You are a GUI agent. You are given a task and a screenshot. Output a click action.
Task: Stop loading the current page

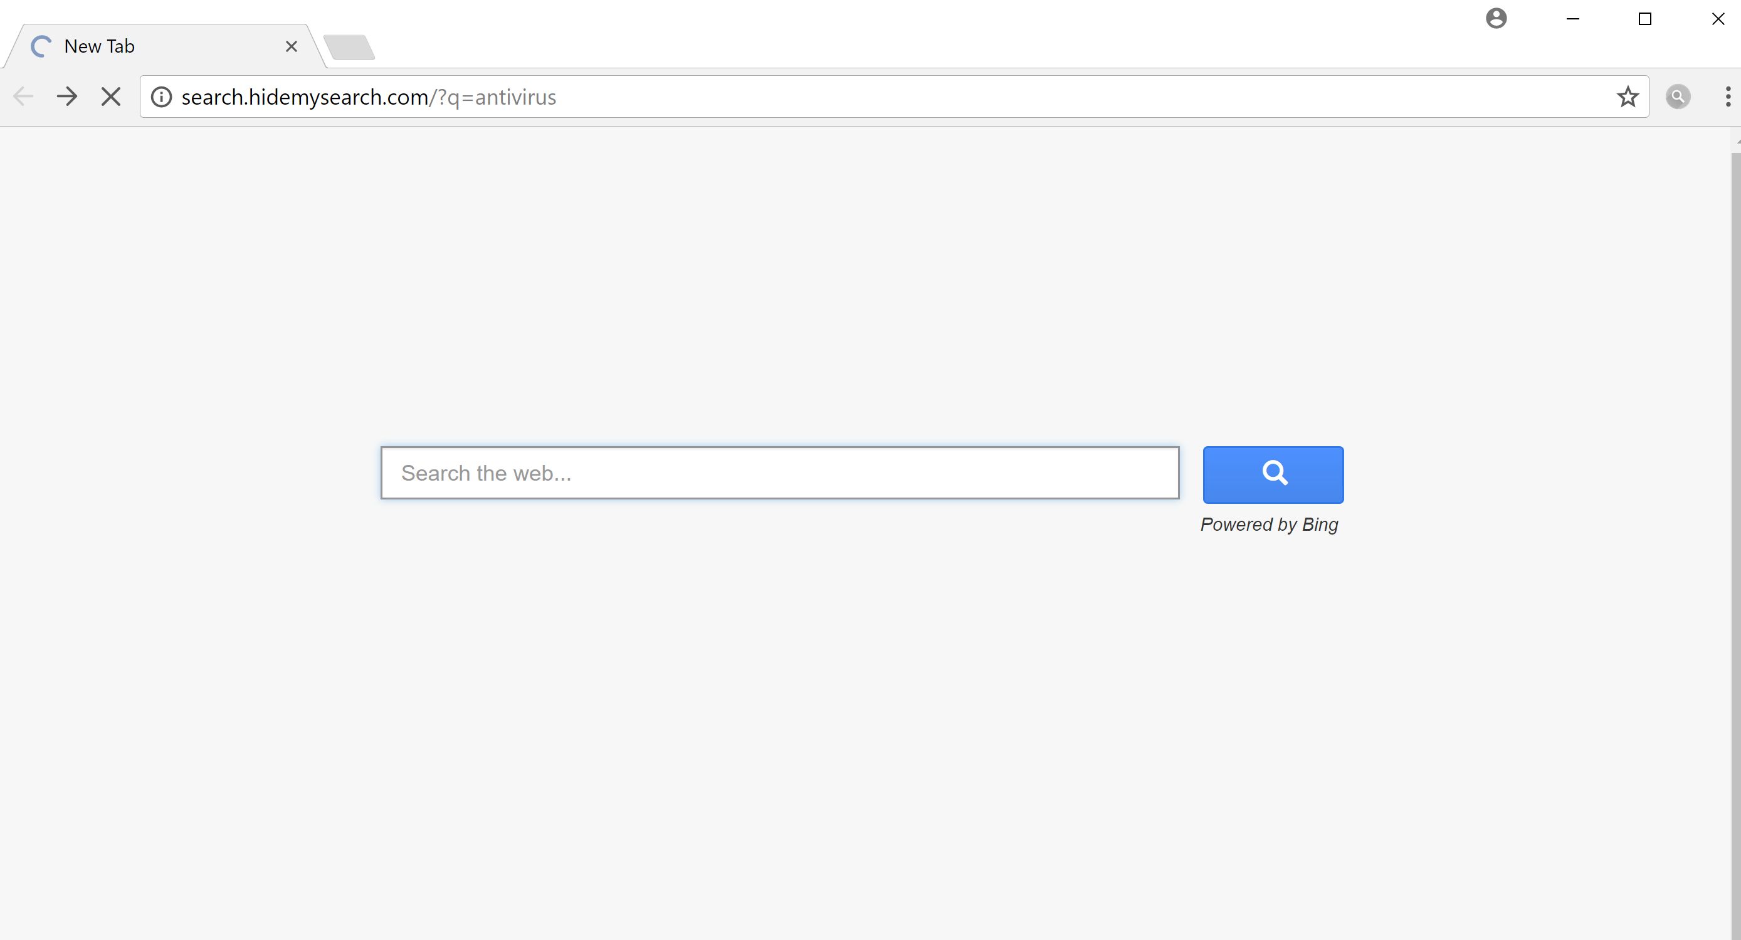110,97
